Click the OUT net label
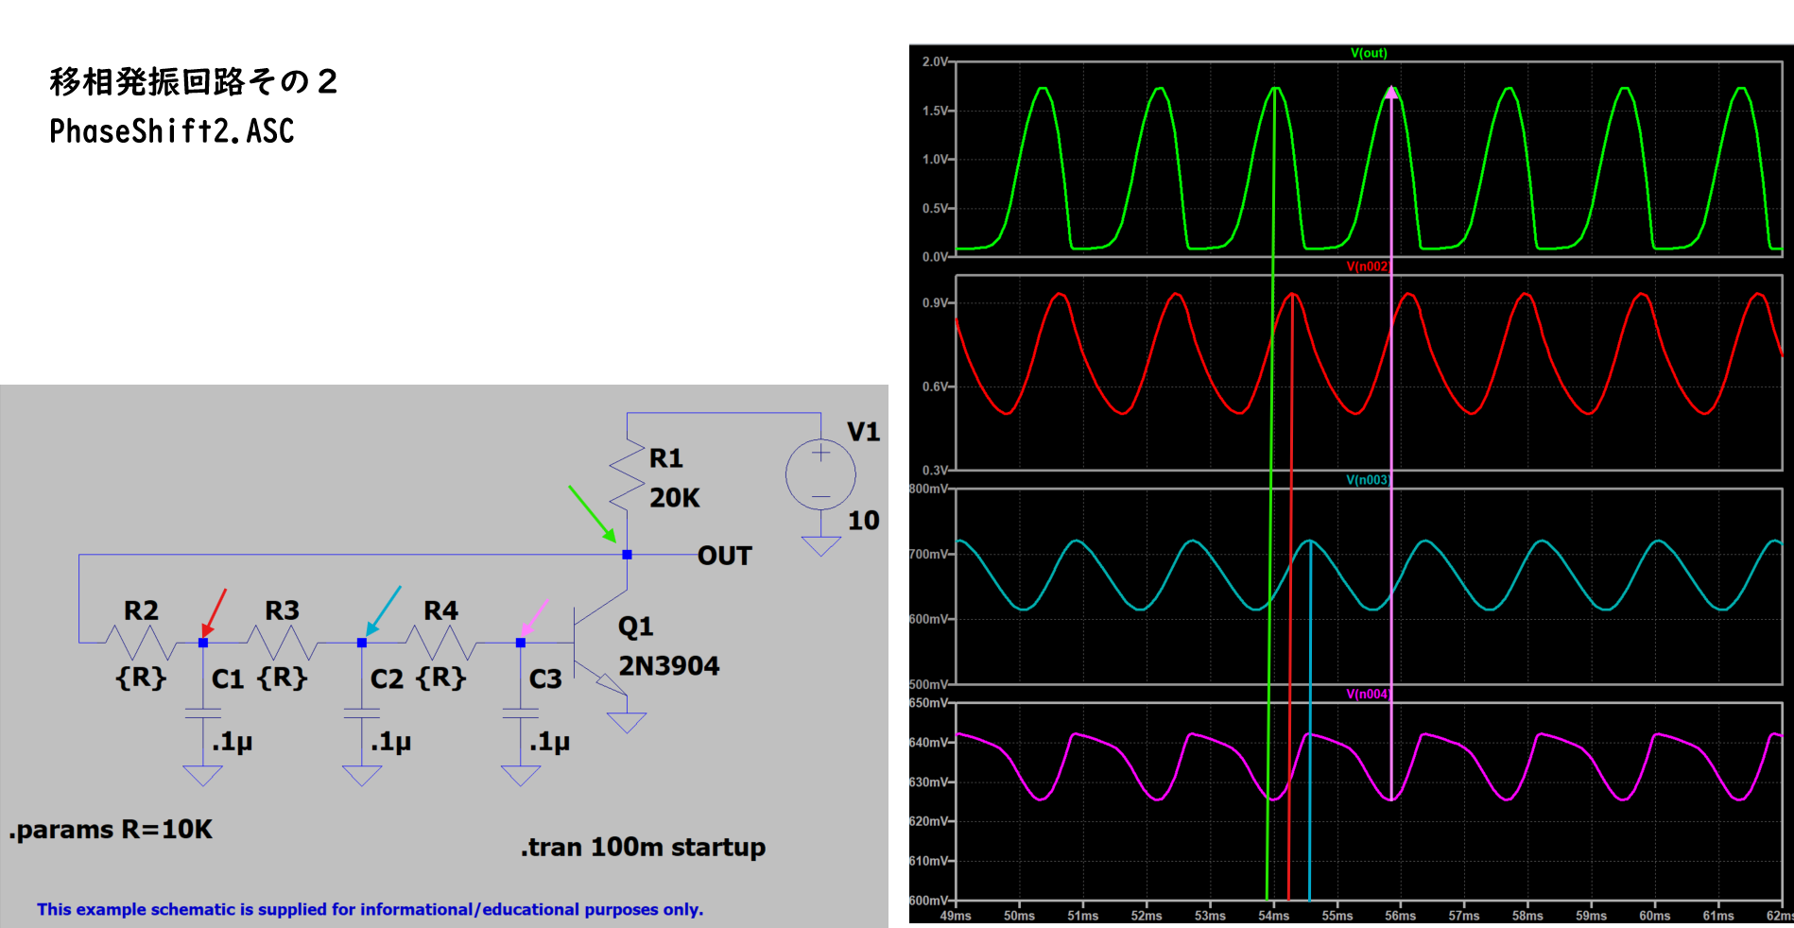This screenshot has height=928, width=1794. point(724,556)
